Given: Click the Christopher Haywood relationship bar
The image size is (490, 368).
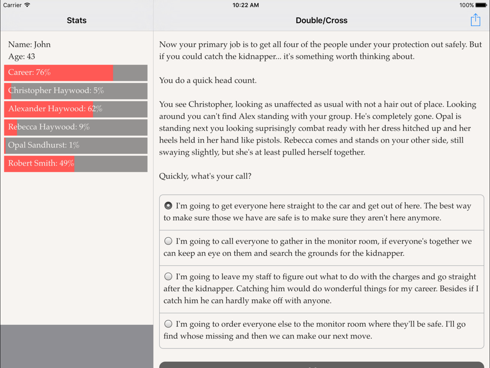Looking at the screenshot, I should (x=75, y=91).
